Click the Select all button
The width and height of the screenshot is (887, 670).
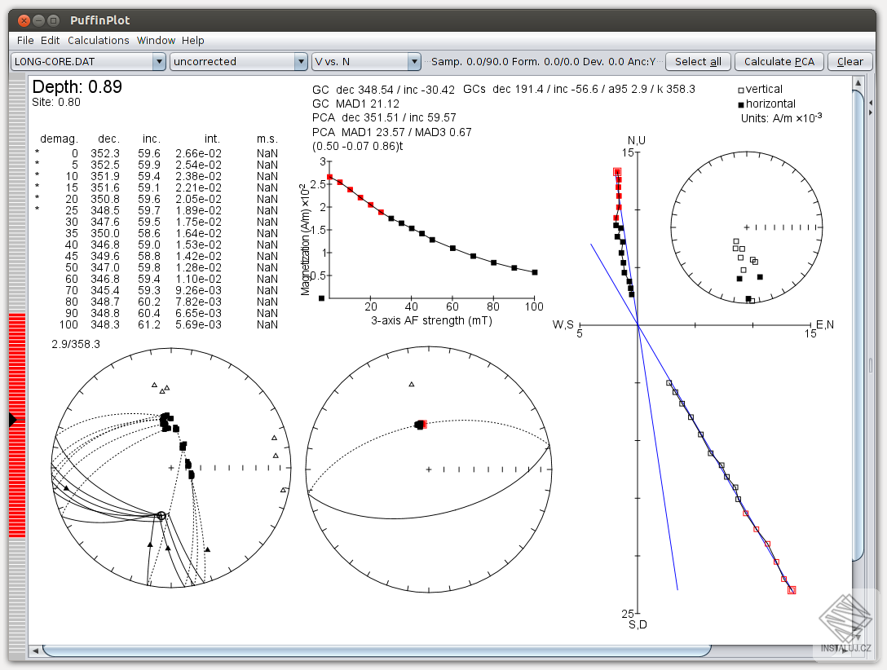[698, 62]
